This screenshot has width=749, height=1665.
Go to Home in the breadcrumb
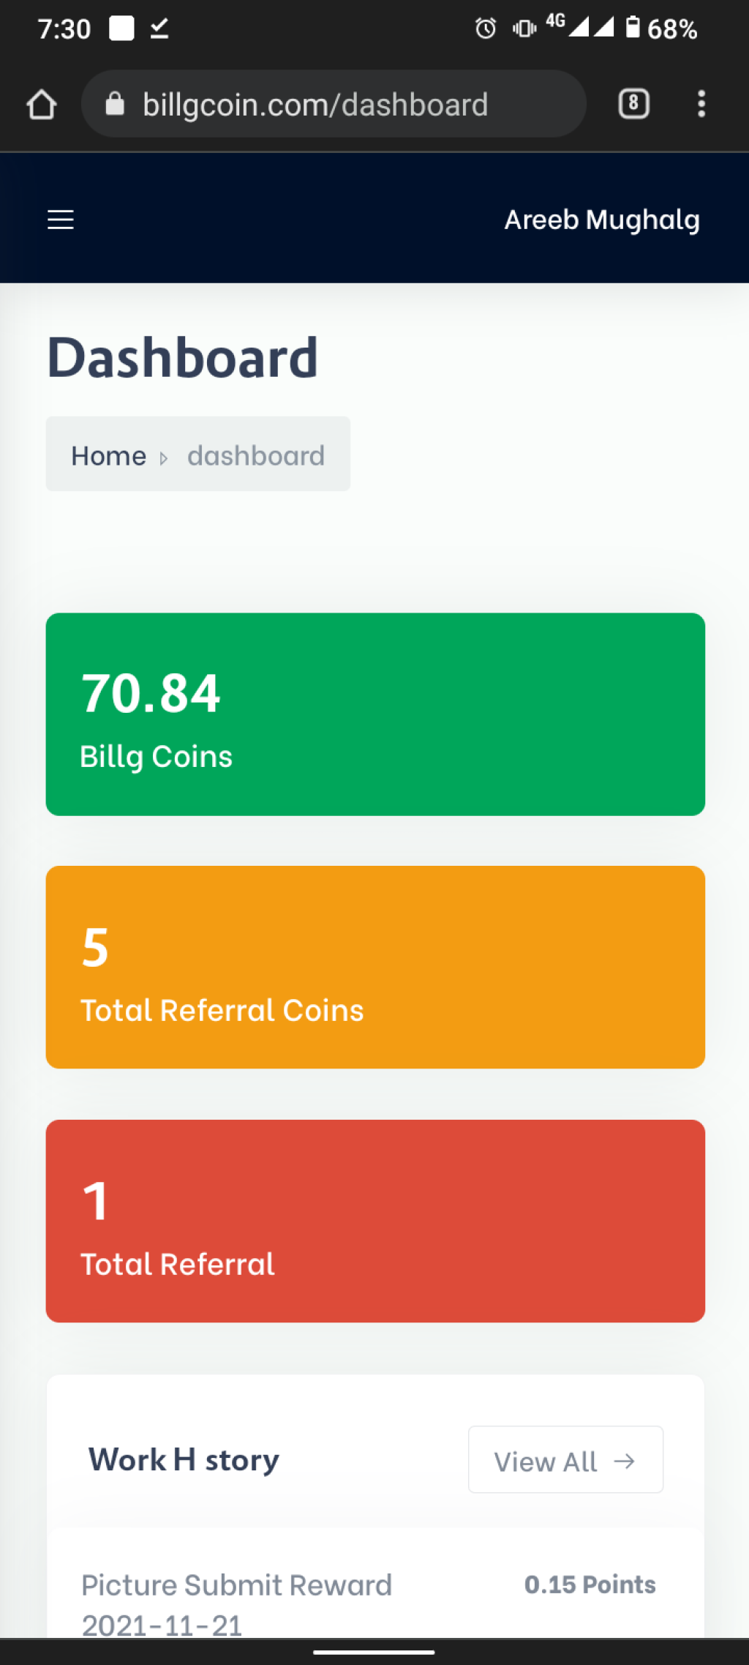[x=108, y=456]
